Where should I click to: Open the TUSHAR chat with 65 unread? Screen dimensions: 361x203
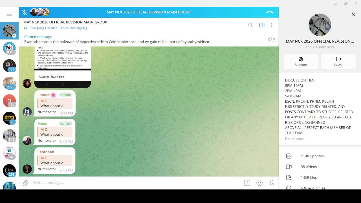coord(9,118)
